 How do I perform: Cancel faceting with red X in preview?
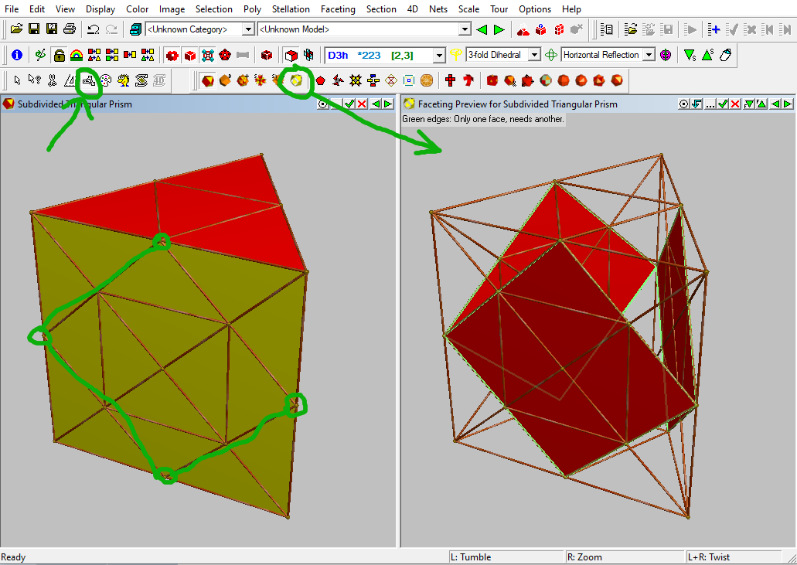click(x=735, y=104)
